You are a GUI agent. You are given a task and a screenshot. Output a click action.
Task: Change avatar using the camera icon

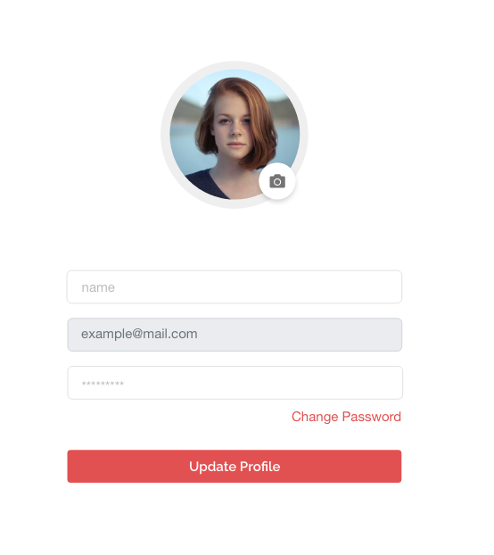[277, 181]
